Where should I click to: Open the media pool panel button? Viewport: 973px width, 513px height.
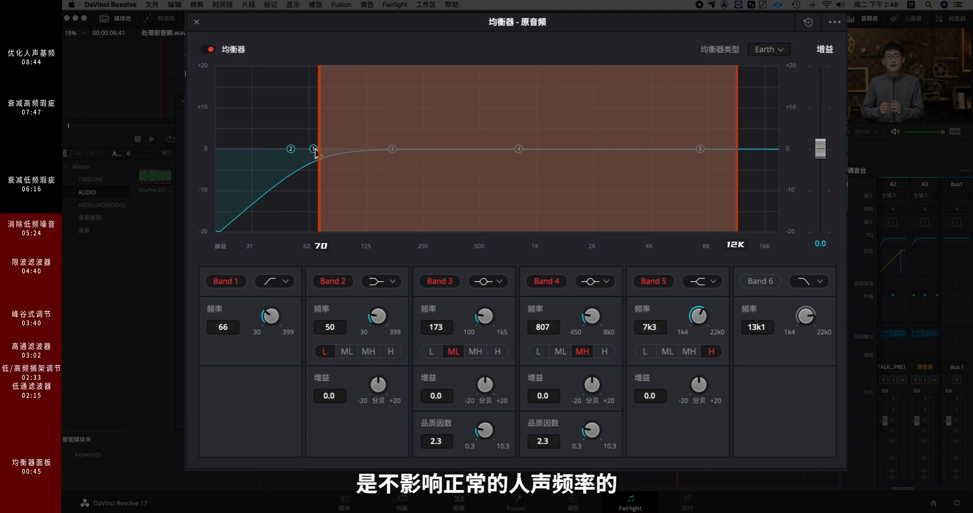coord(115,19)
